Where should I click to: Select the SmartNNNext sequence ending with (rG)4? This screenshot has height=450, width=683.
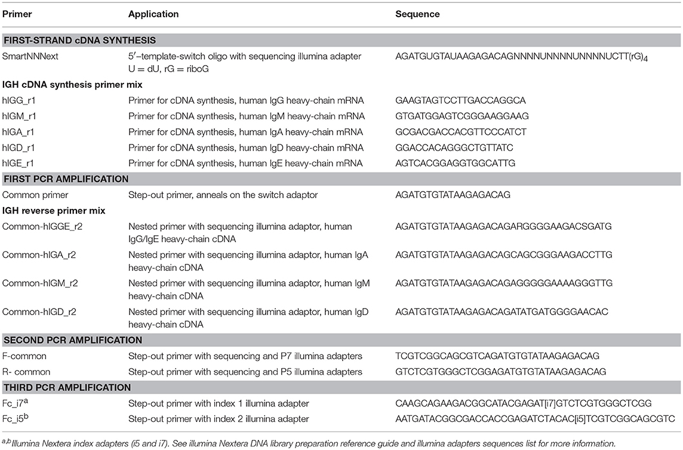(x=521, y=57)
